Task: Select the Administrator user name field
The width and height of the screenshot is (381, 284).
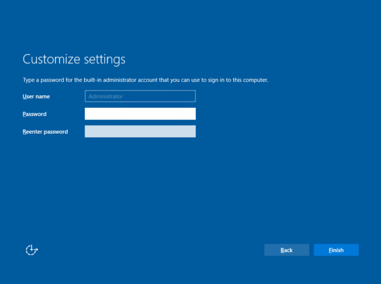Action: point(140,96)
